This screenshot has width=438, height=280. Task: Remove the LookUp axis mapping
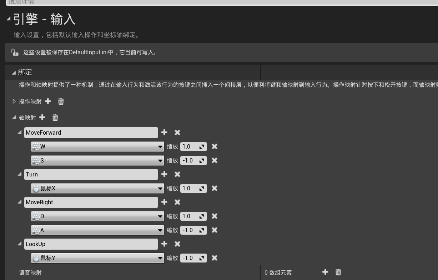click(177, 244)
